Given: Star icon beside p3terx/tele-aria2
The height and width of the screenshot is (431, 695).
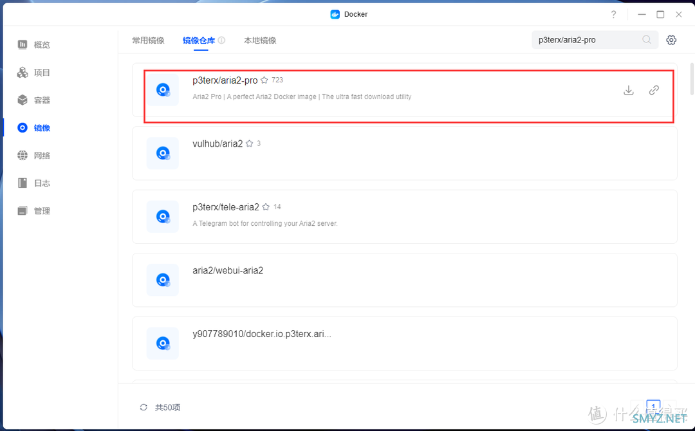Looking at the screenshot, I should [266, 207].
